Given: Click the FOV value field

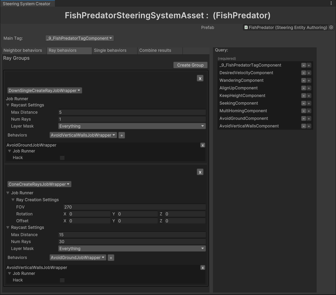Looking at the screenshot, I should [x=134, y=207].
